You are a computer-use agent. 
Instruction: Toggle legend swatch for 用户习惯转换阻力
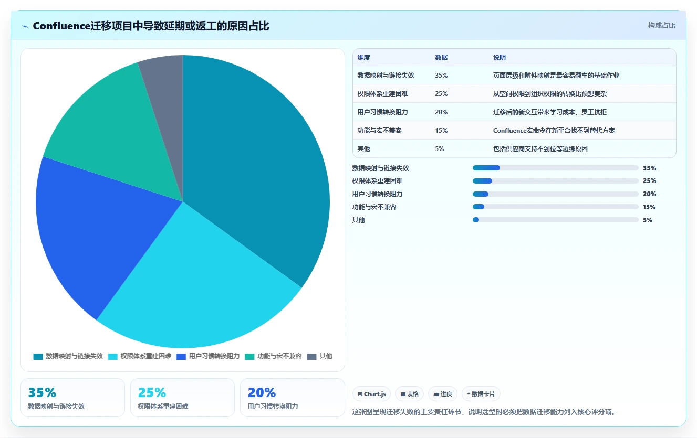[x=181, y=356]
